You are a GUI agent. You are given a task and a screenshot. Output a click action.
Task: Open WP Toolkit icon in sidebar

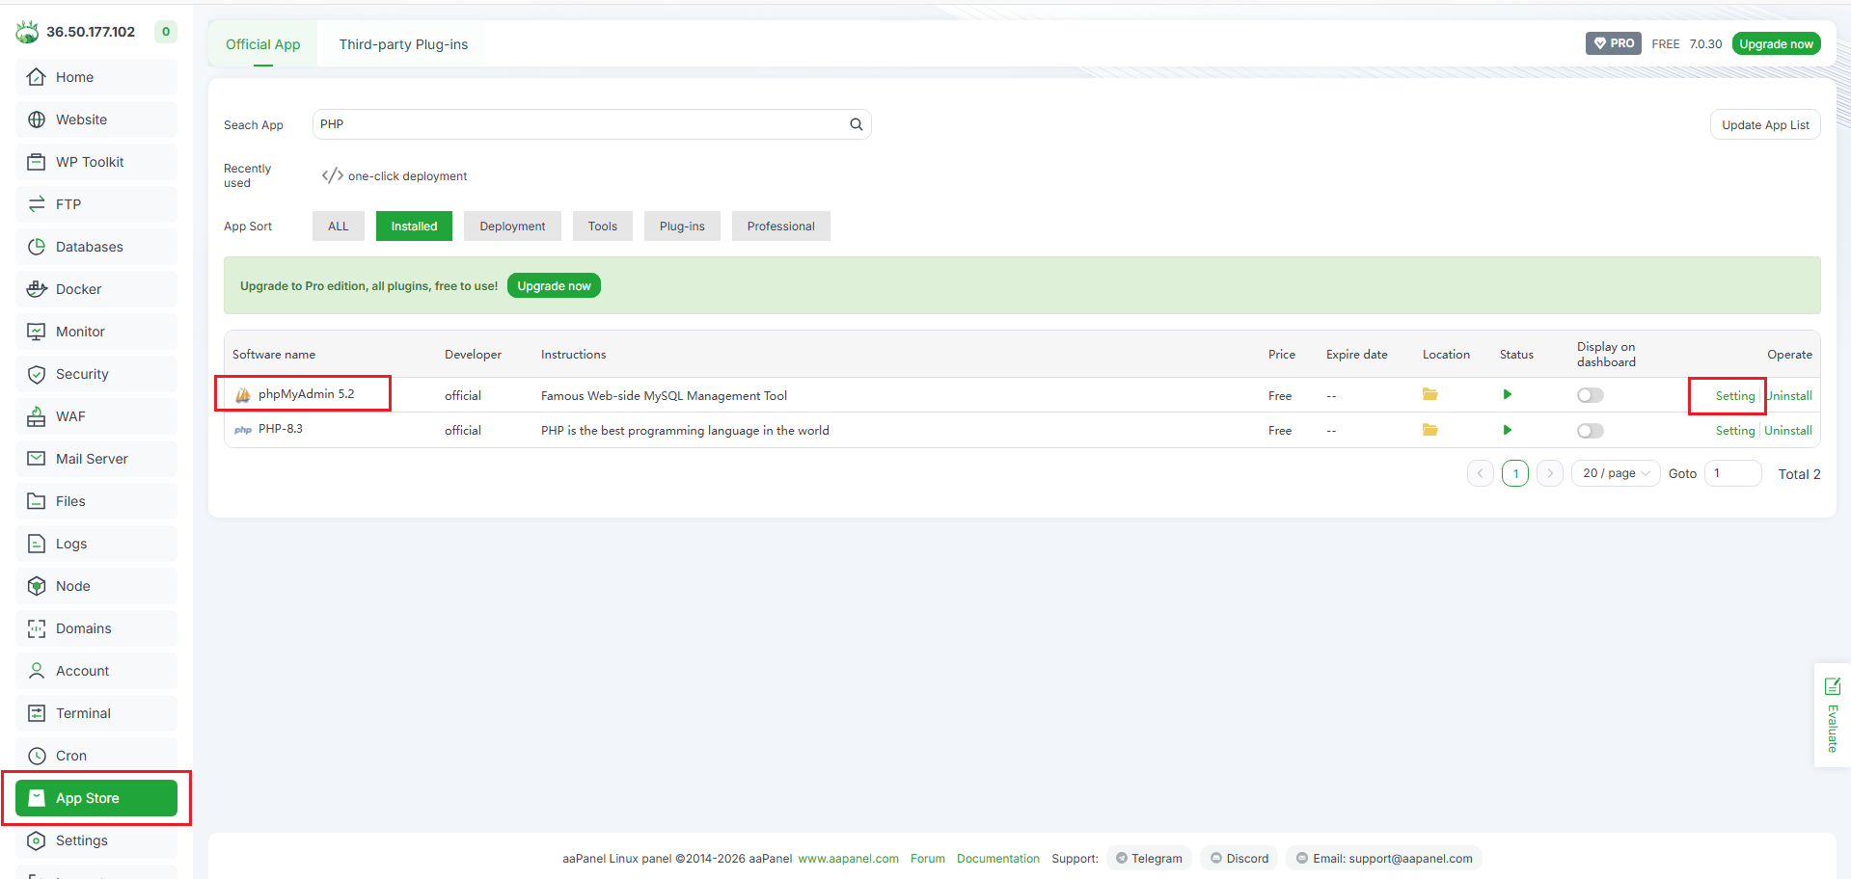point(37,162)
